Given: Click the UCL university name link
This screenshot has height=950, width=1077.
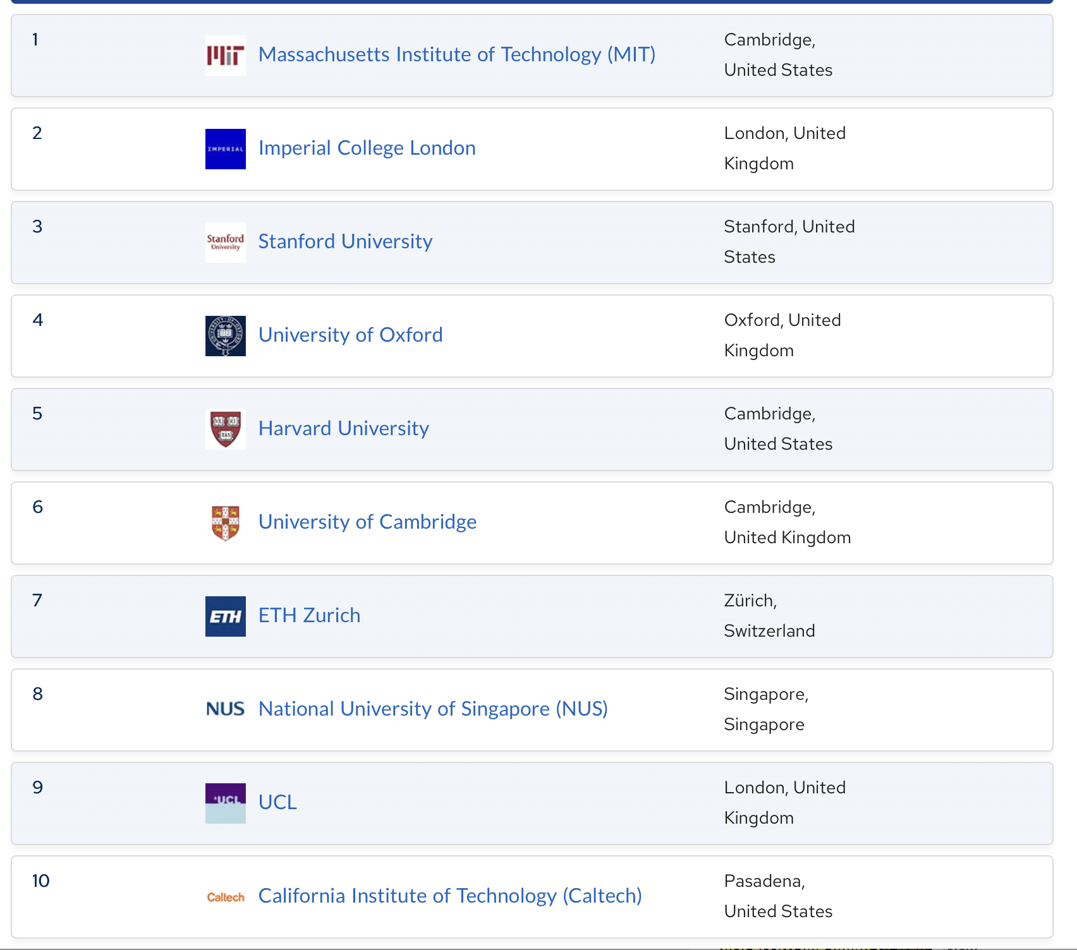Looking at the screenshot, I should [x=277, y=803].
